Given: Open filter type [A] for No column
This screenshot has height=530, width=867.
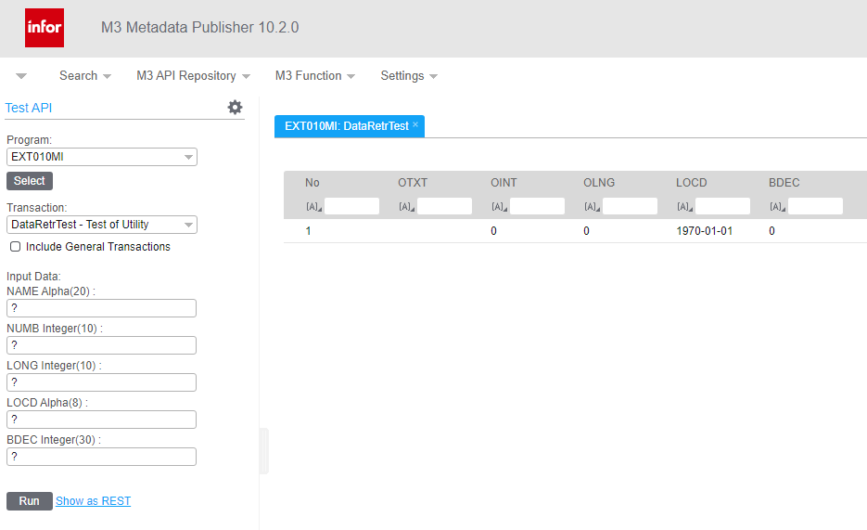Looking at the screenshot, I should point(314,206).
